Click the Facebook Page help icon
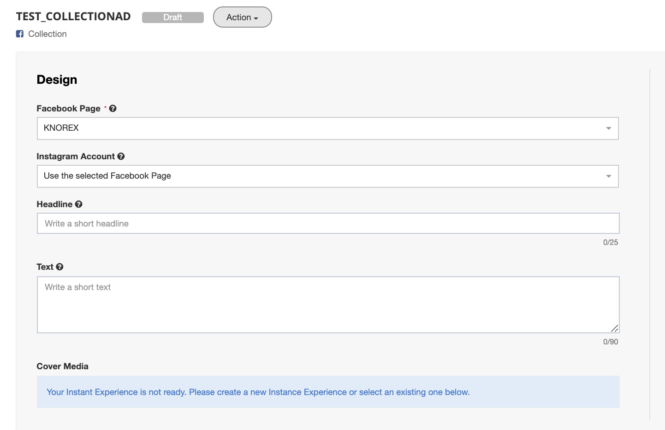The width and height of the screenshot is (665, 430). click(113, 109)
